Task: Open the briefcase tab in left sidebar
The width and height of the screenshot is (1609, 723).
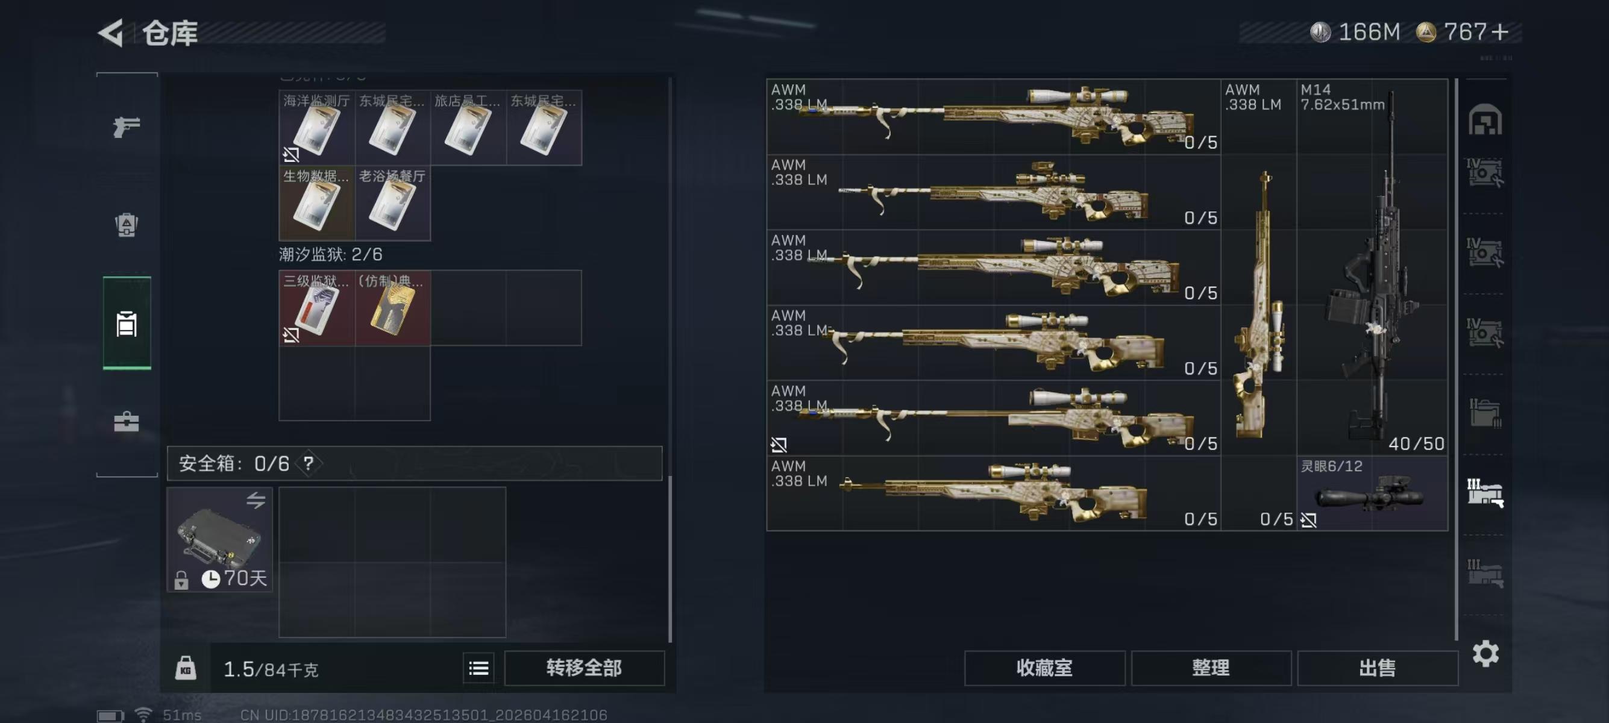Action: pos(126,421)
